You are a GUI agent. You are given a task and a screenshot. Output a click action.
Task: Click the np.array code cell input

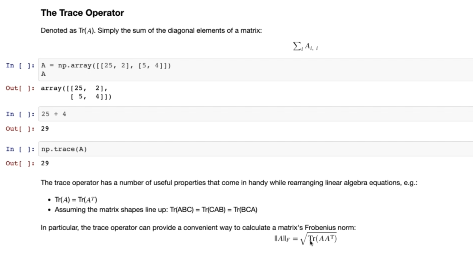tap(225, 69)
